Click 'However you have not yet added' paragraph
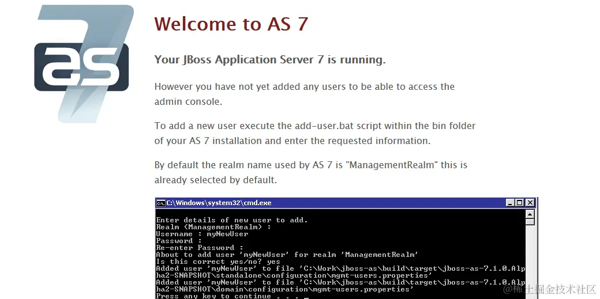The height and width of the screenshot is (299, 600). pyautogui.click(x=305, y=94)
